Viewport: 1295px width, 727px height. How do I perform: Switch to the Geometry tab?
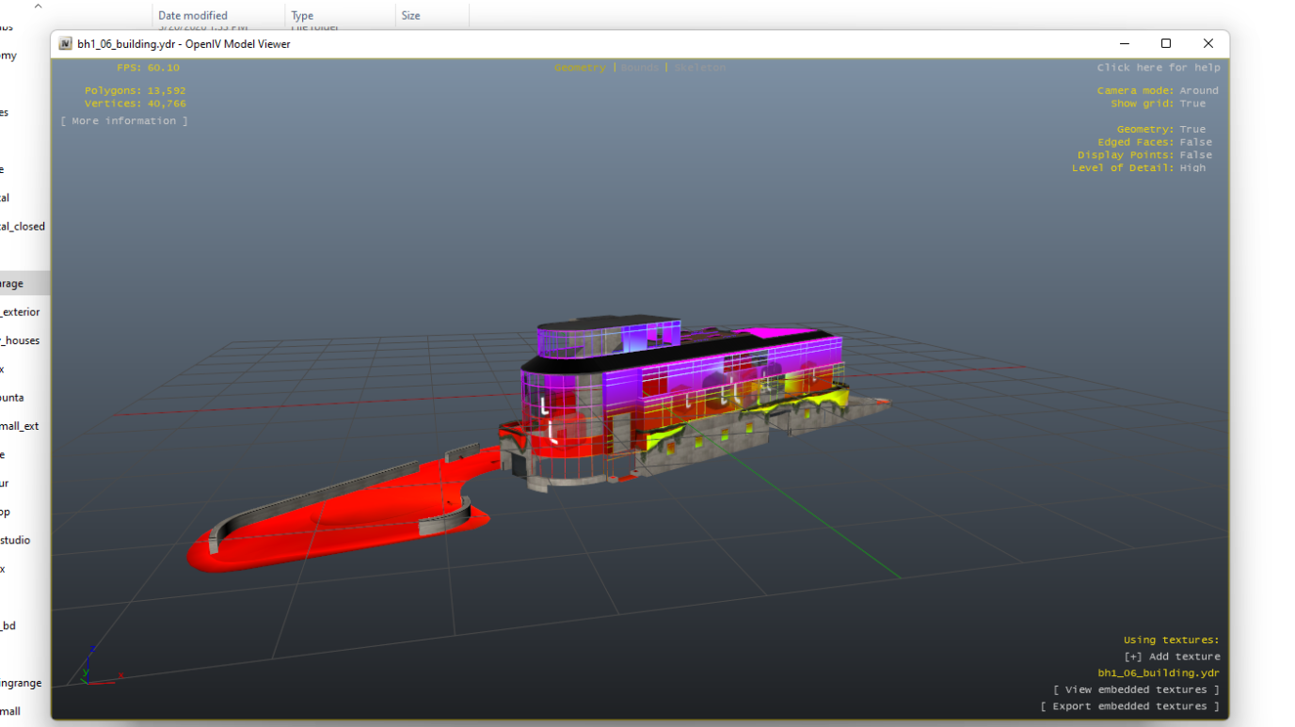580,68
